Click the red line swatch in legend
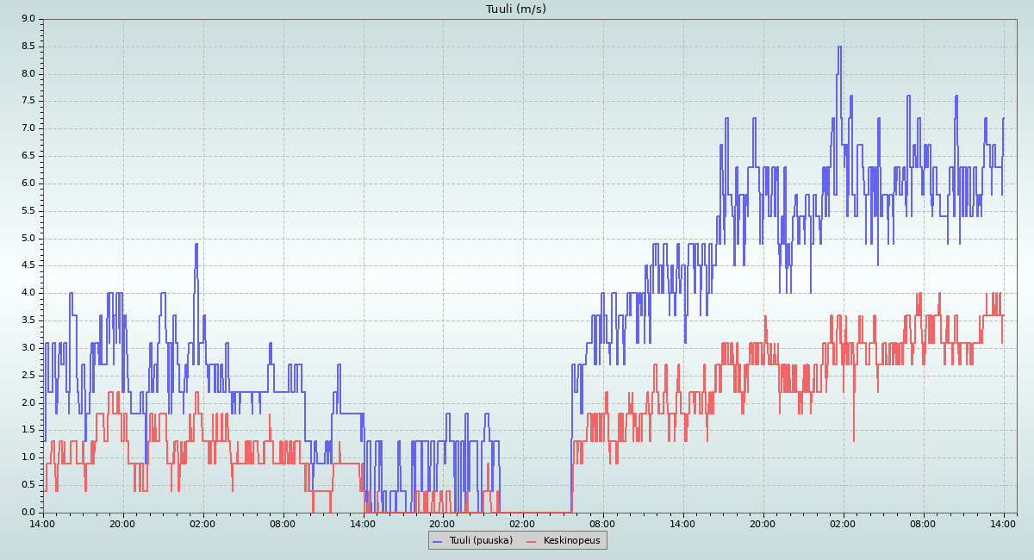 pyautogui.click(x=532, y=541)
